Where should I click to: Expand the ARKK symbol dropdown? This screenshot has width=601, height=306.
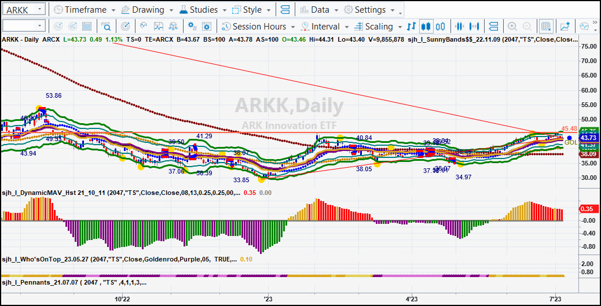(x=41, y=10)
